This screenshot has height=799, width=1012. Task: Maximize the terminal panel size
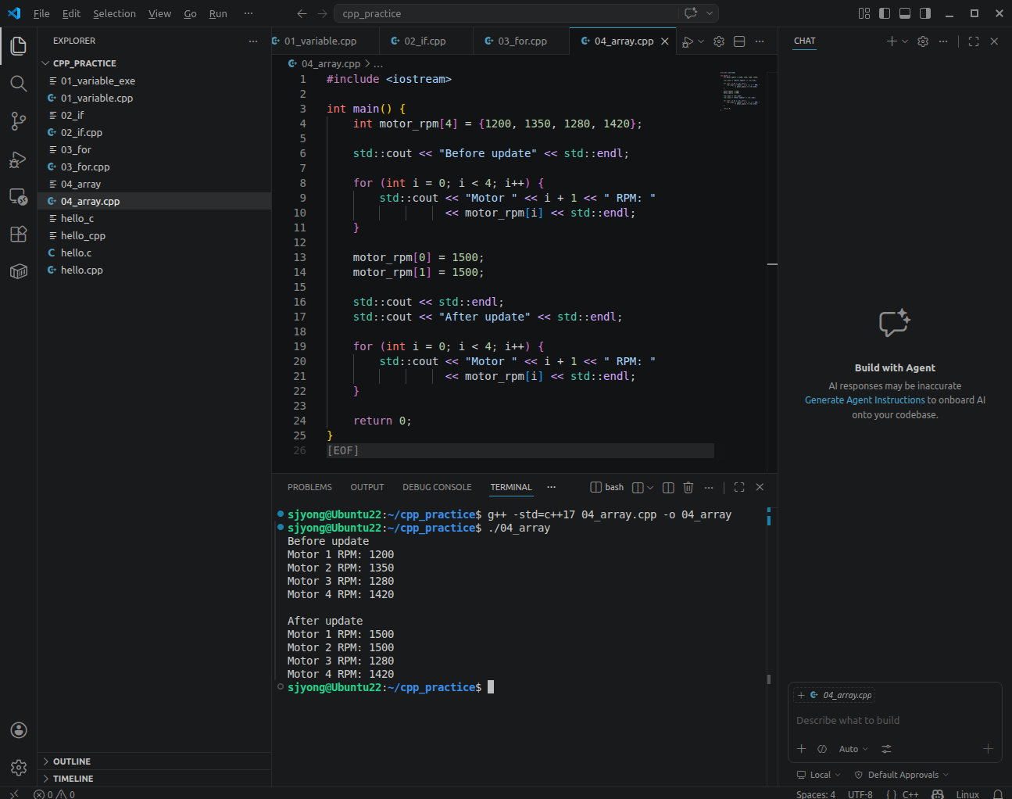(739, 487)
